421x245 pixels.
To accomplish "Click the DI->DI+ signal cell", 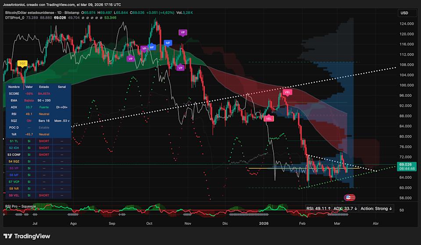I will [x=62, y=107].
